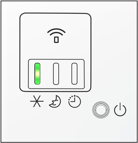The height and width of the screenshot is (143, 138).
Task: Click the small rectangle beneath the signal arcs
Action: [x=56, y=40]
